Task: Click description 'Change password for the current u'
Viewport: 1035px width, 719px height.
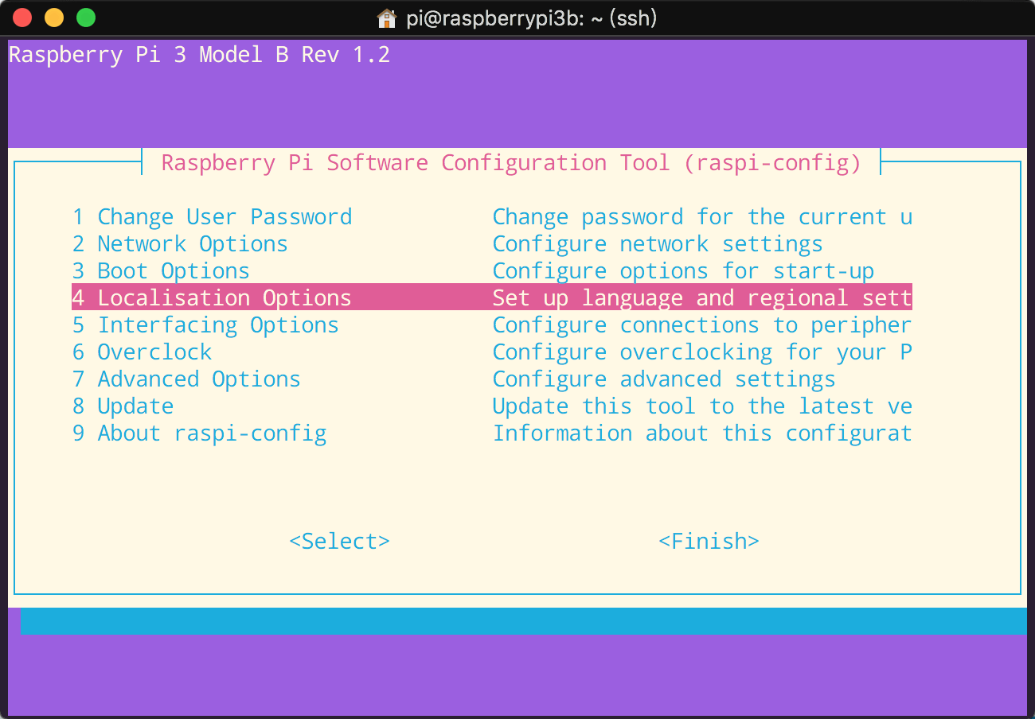Action: pyautogui.click(x=702, y=217)
